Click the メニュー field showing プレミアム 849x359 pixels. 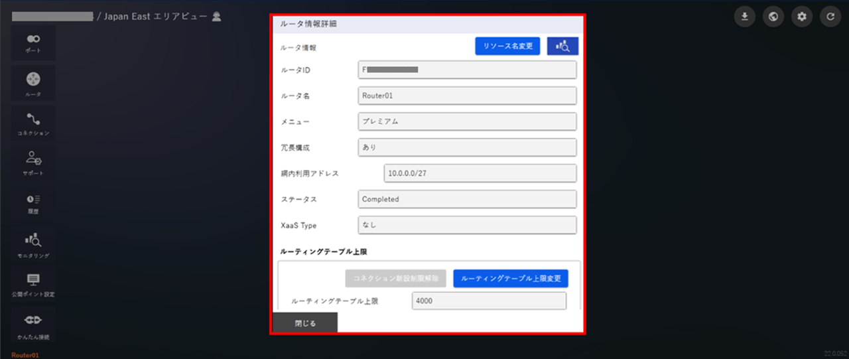[467, 122]
